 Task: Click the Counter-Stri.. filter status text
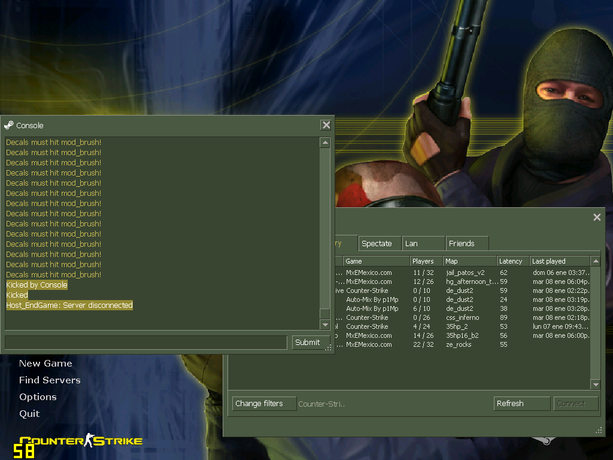[x=321, y=404]
